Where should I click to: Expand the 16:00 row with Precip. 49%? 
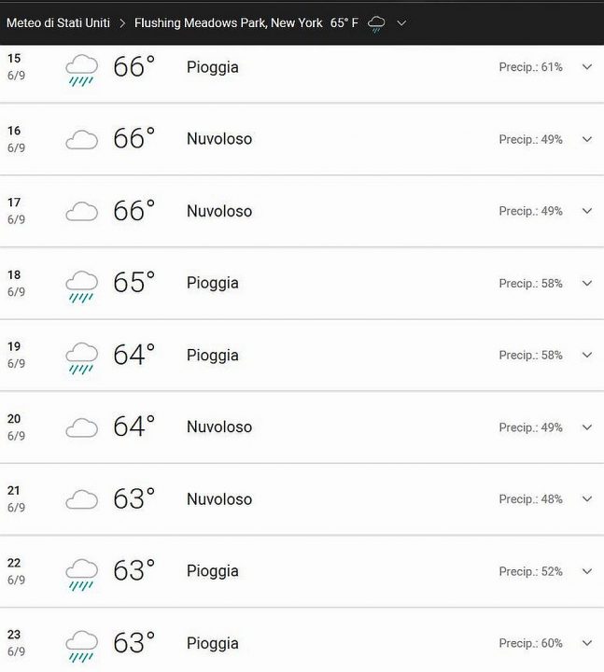point(587,139)
